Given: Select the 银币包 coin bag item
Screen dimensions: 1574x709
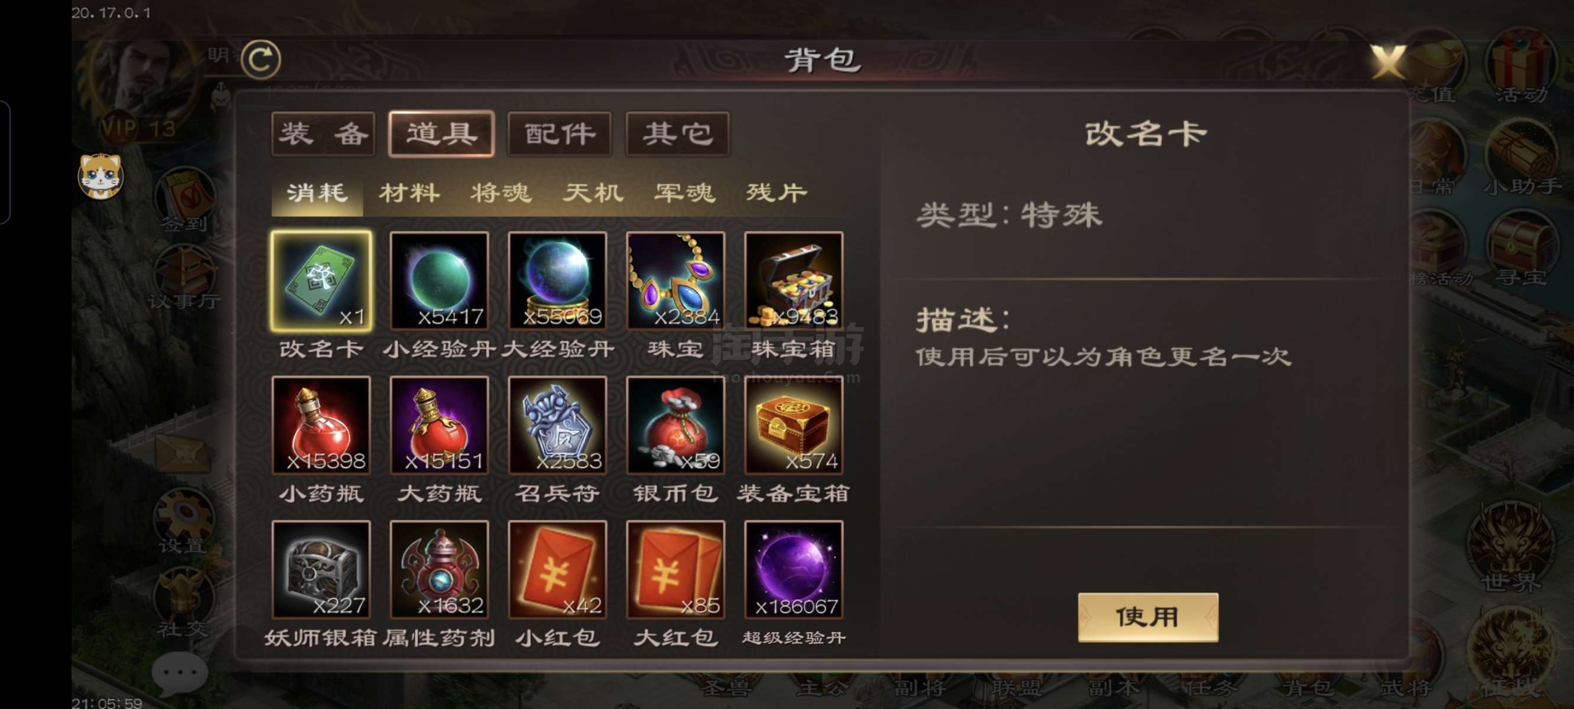Looking at the screenshot, I should tap(676, 425).
